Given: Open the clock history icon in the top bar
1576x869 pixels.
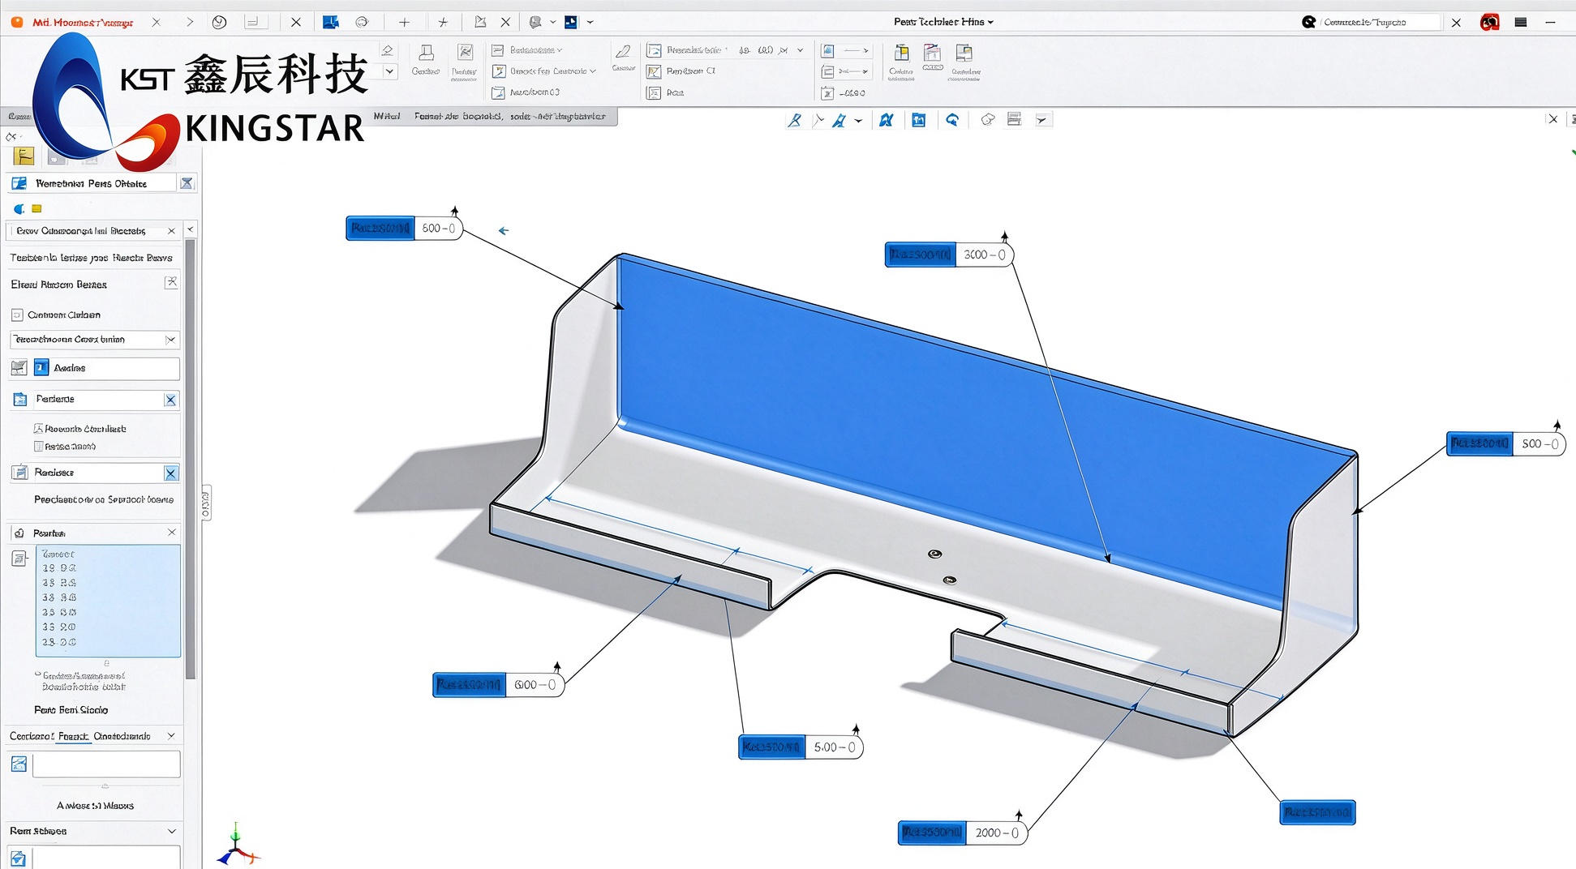Looking at the screenshot, I should point(219,23).
